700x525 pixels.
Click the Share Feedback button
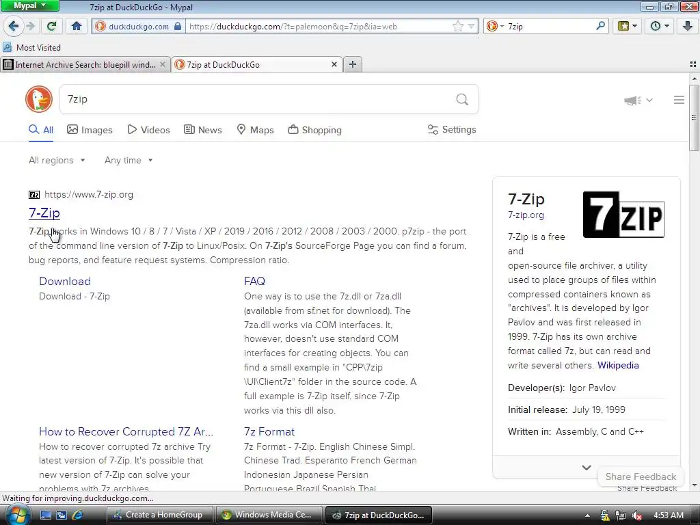pos(641,476)
